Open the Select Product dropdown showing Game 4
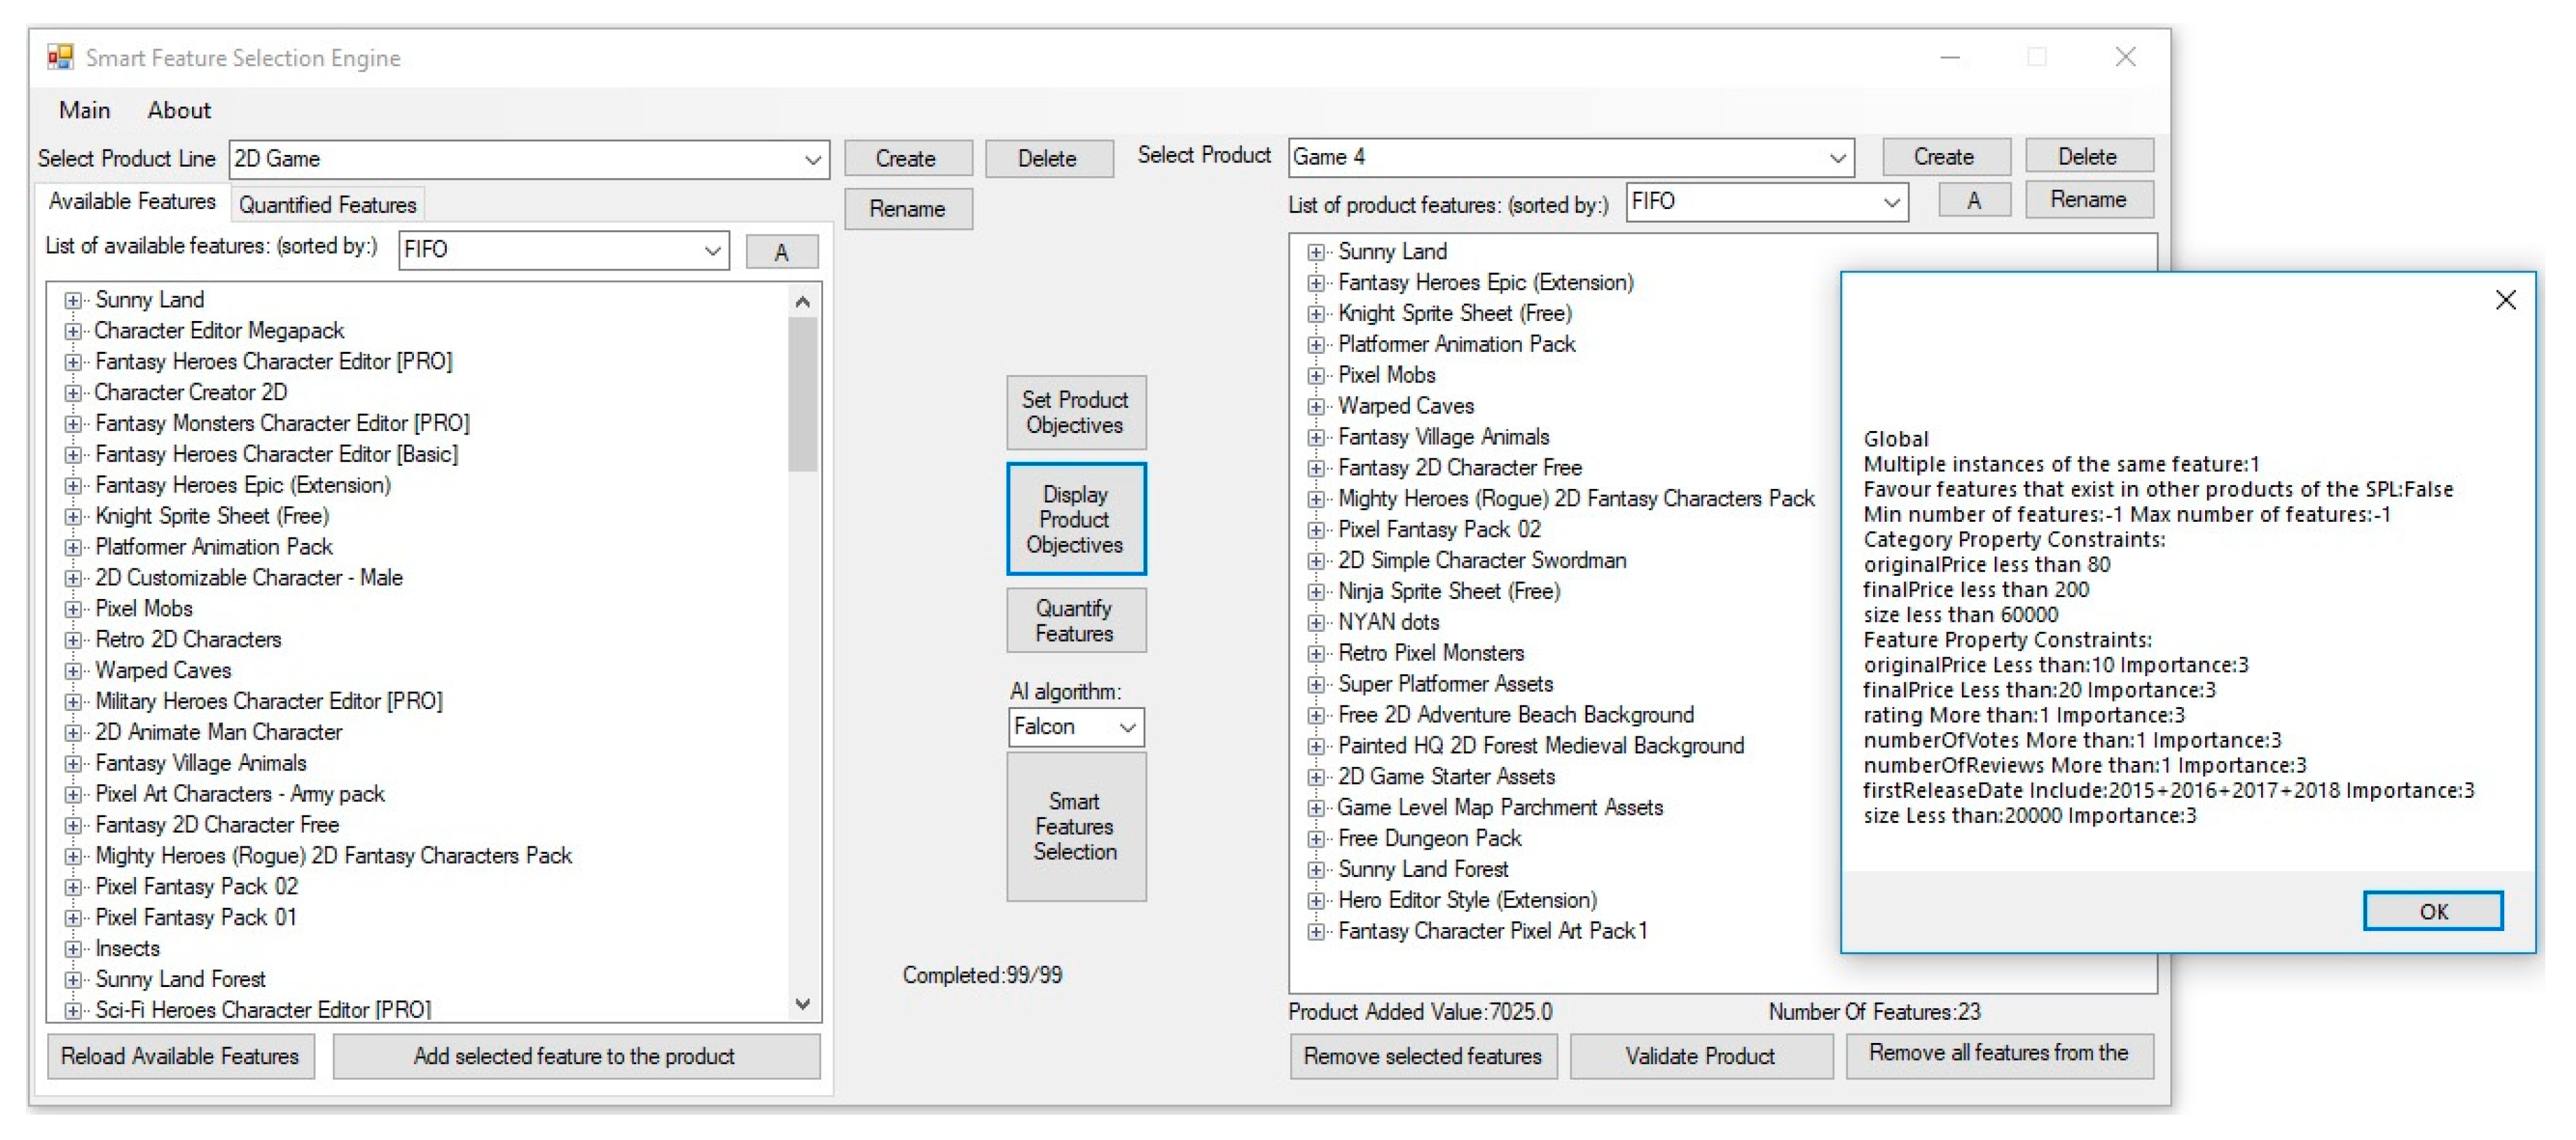Image resolution: width=2576 pixels, height=1140 pixels. pyautogui.click(x=1571, y=157)
